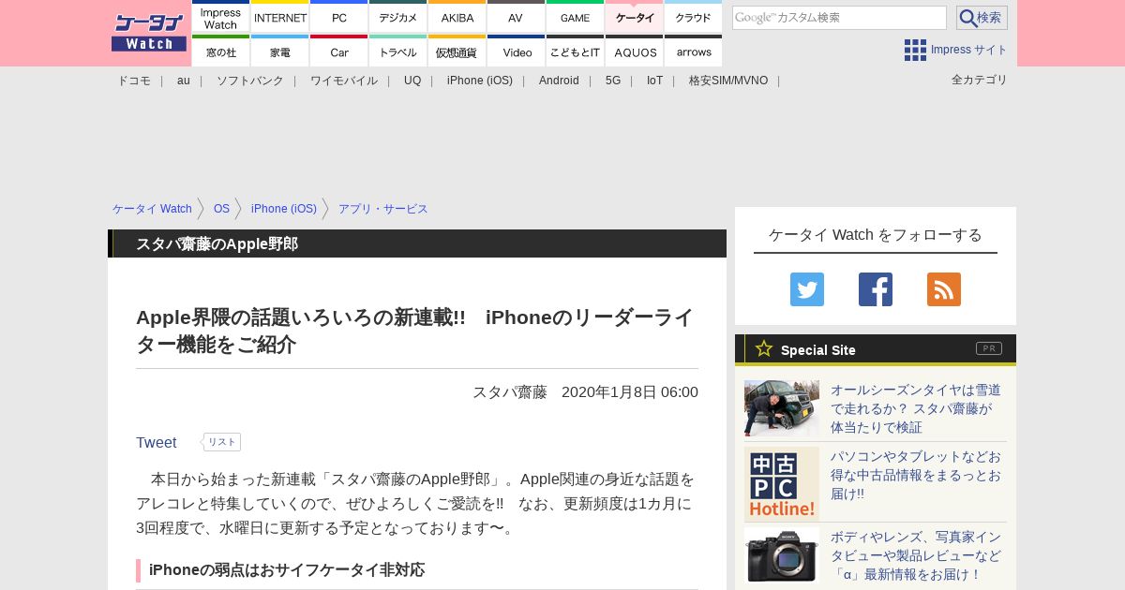Click the article date 2020年1月8日 06:00
The height and width of the screenshot is (590, 1125).
pyautogui.click(x=630, y=391)
